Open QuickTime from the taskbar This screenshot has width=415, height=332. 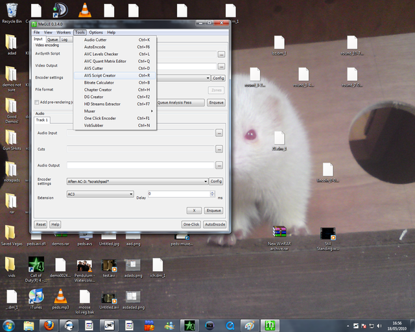point(230,326)
